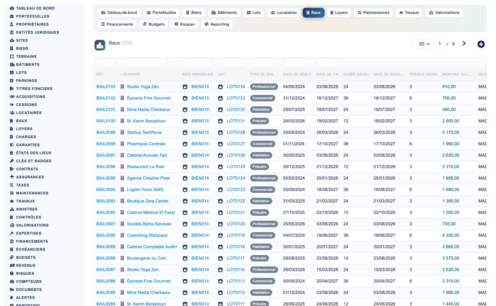This screenshot has width=496, height=306.
Task: Click the add new bail plus icon
Action: tap(481, 44)
